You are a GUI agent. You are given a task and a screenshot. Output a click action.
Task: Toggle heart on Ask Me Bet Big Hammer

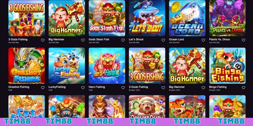[83, 40]
